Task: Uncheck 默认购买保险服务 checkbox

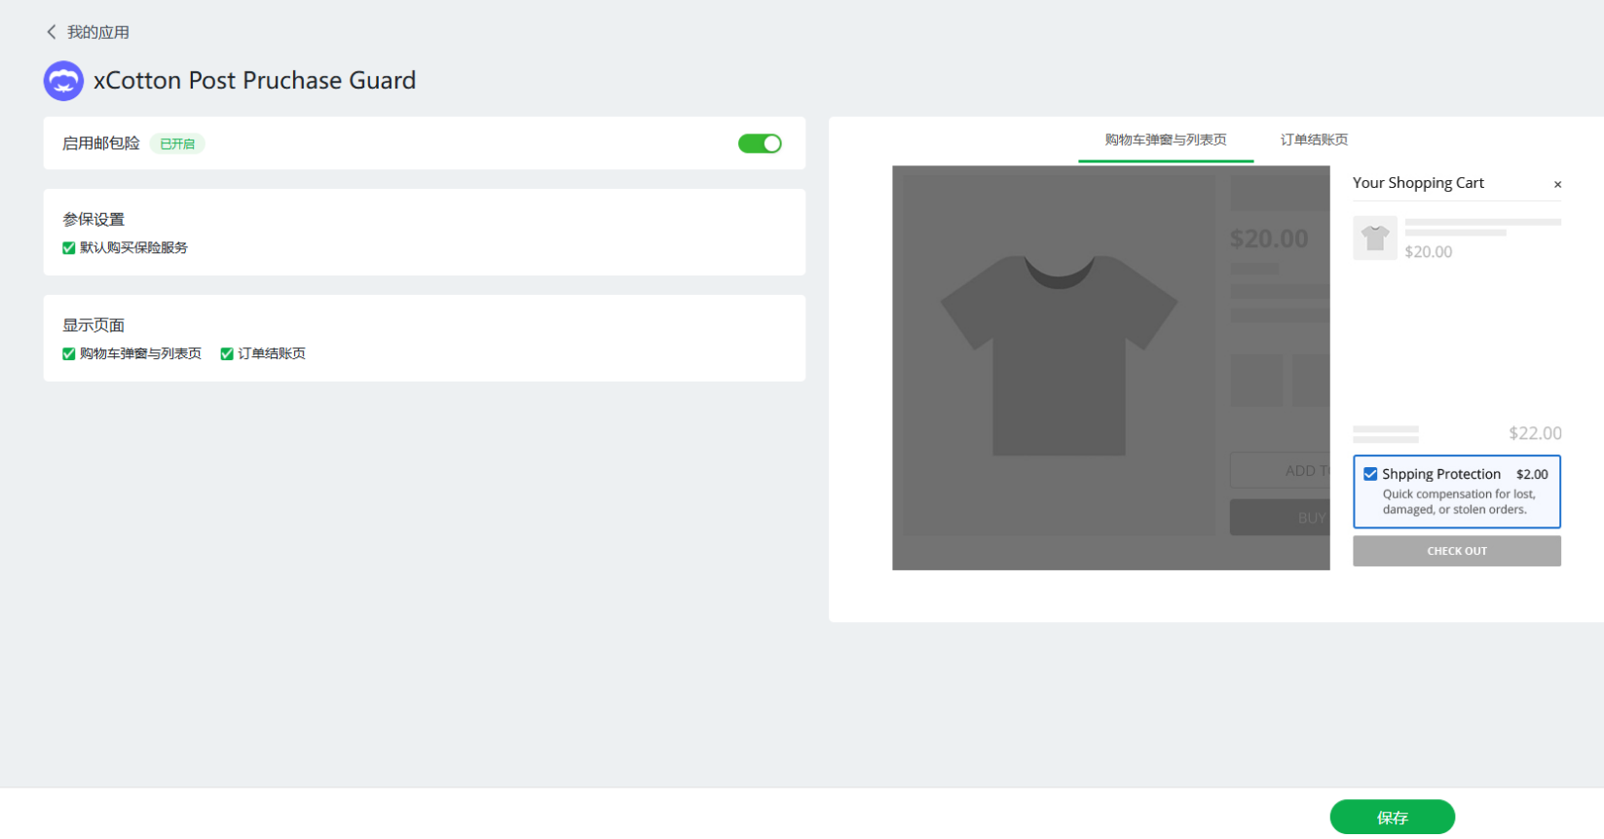Action: pyautogui.click(x=69, y=248)
